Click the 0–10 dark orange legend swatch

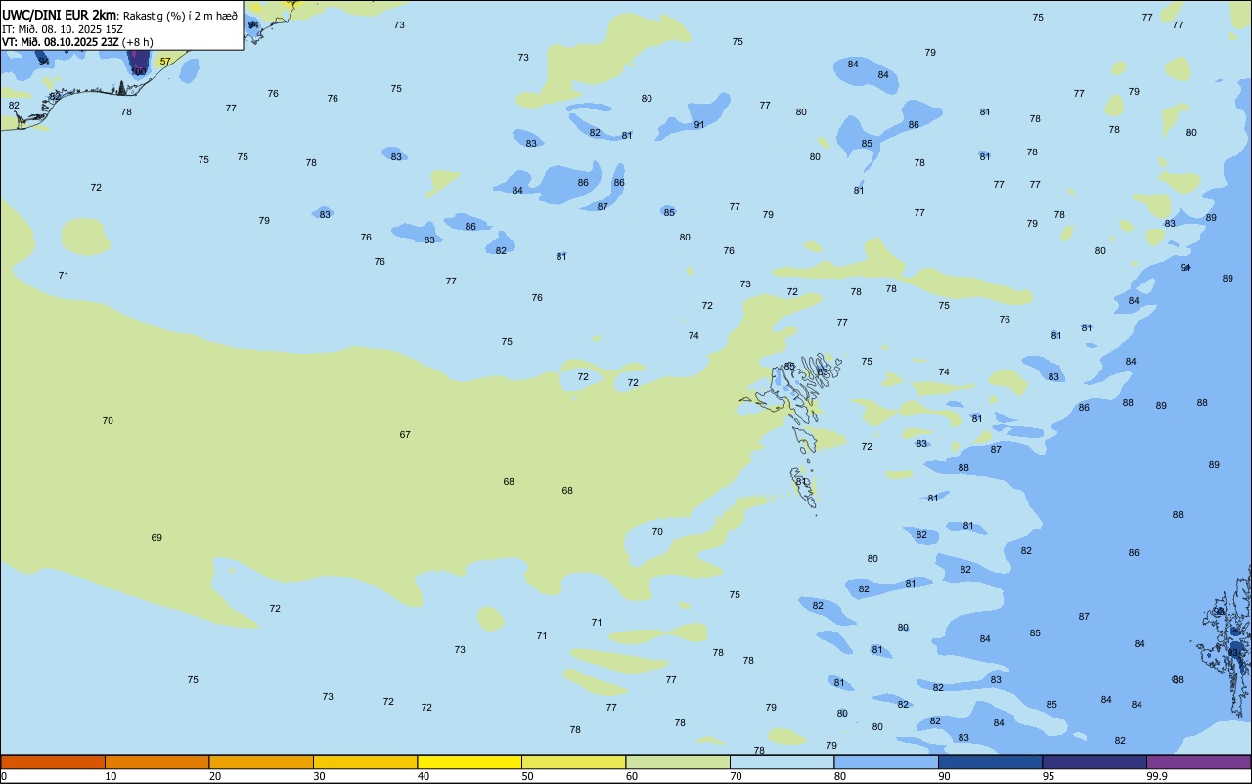(53, 762)
